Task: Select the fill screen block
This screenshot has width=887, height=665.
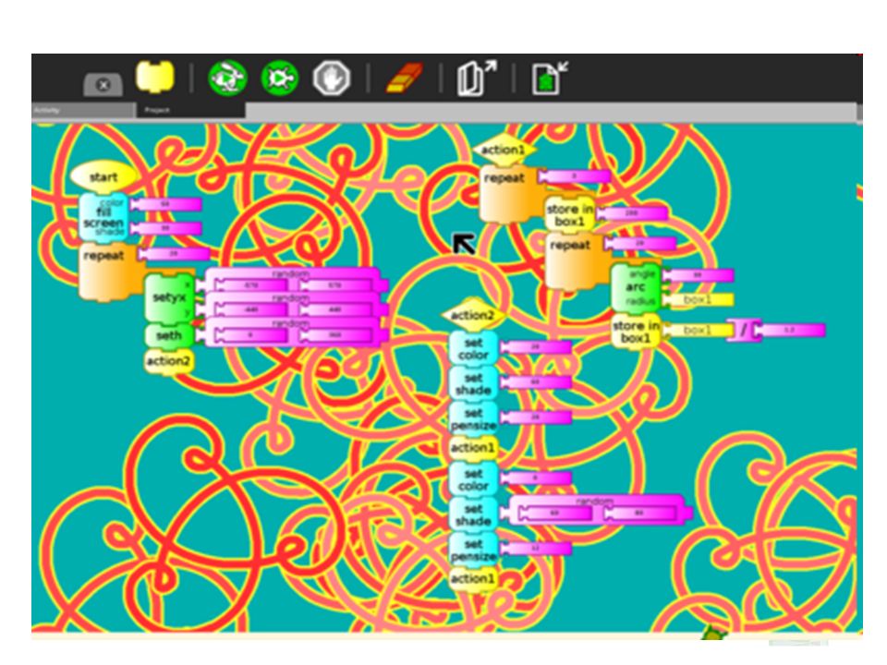Action: point(103,217)
